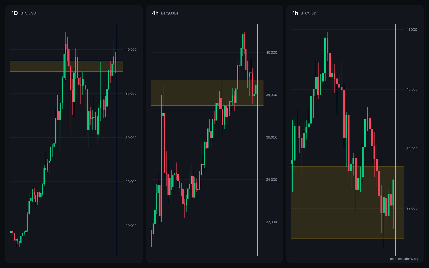Click the 1h timeframe label
Screen dimensions: 429x268
(x=295, y=13)
